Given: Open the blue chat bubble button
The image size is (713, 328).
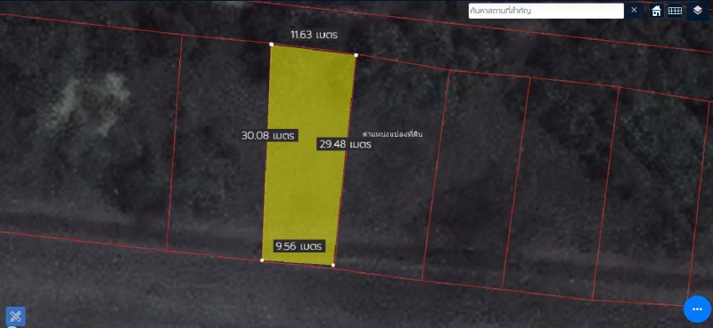Looking at the screenshot, I should [x=697, y=309].
